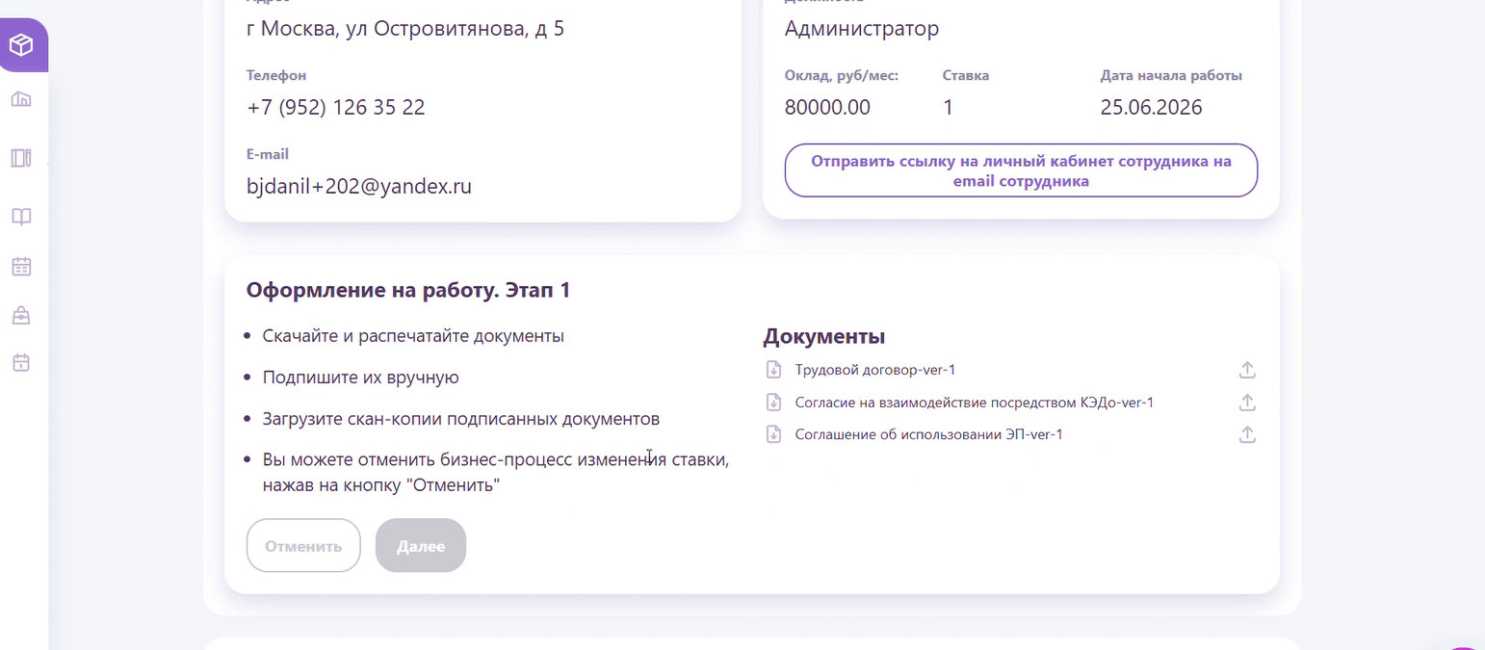Open the open-book sidebar icon
The image size is (1485, 650).
(21, 217)
